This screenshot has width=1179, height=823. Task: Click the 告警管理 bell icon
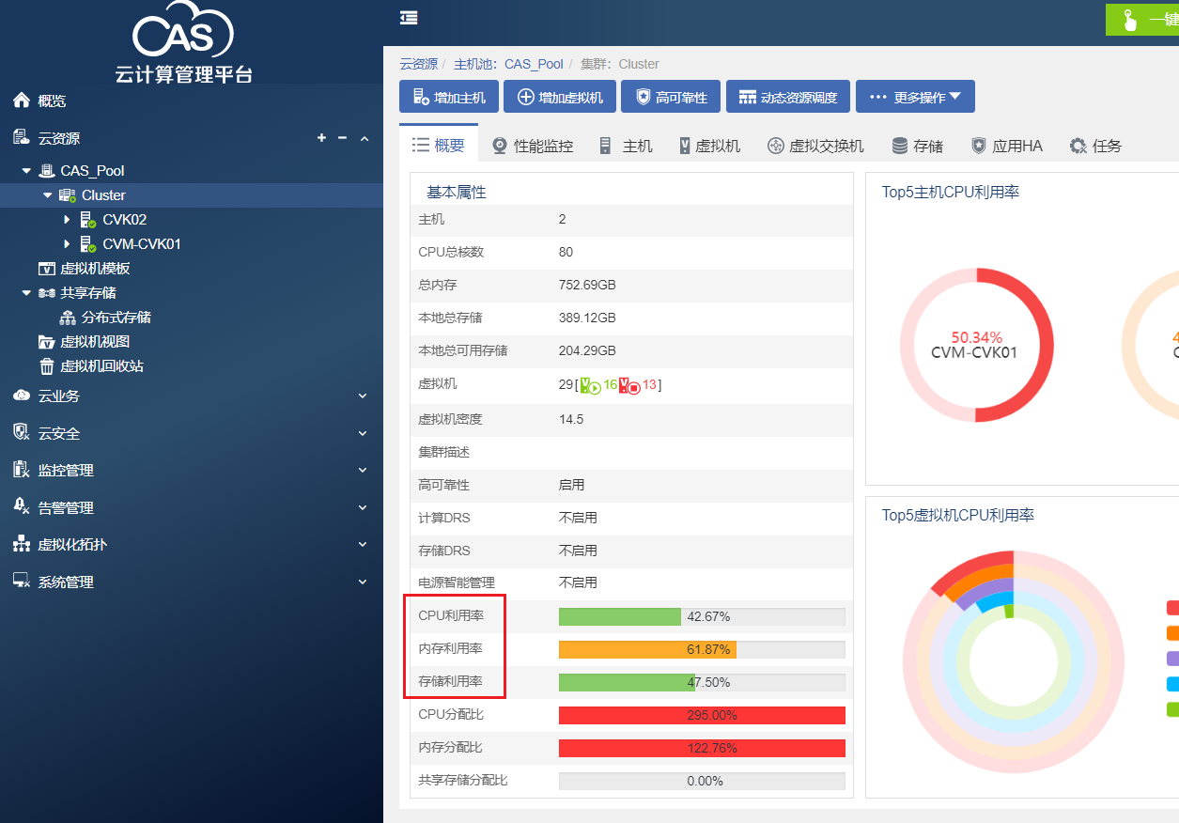coord(22,506)
